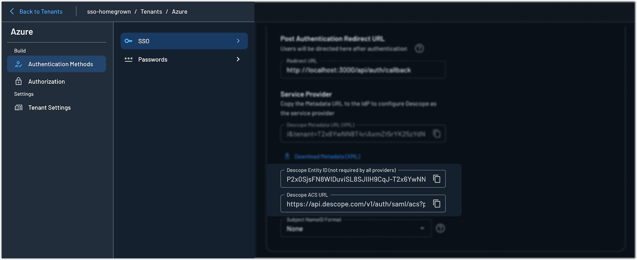Click help icon beside Subject NameID Format

pos(440,228)
